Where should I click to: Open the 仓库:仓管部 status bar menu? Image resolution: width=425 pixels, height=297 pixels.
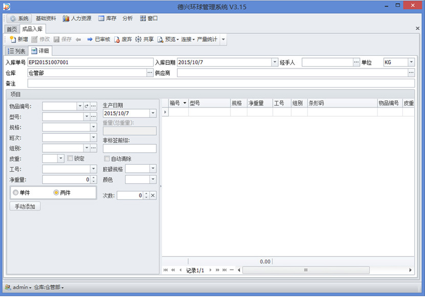[x=49, y=287]
